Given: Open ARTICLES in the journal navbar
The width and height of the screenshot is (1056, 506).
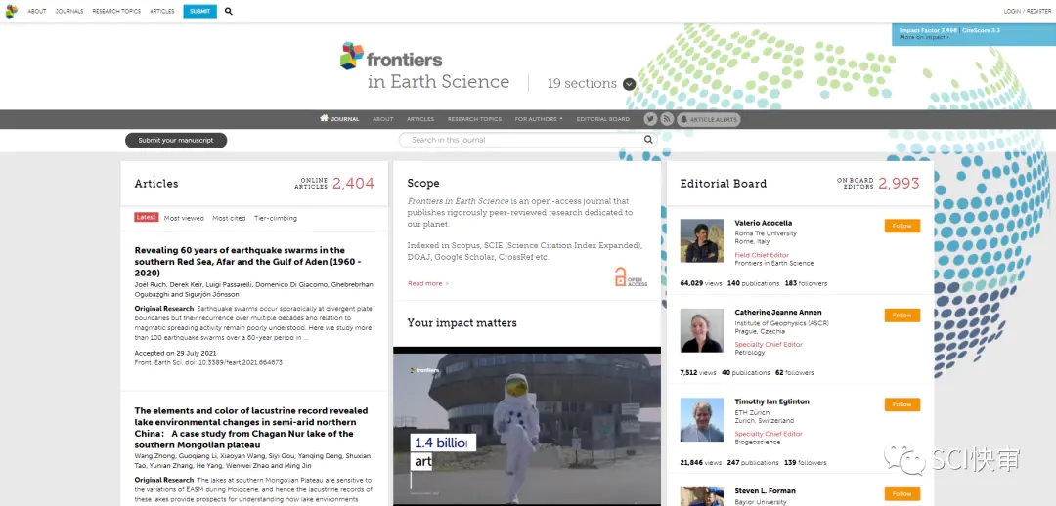Looking at the screenshot, I should [420, 119].
